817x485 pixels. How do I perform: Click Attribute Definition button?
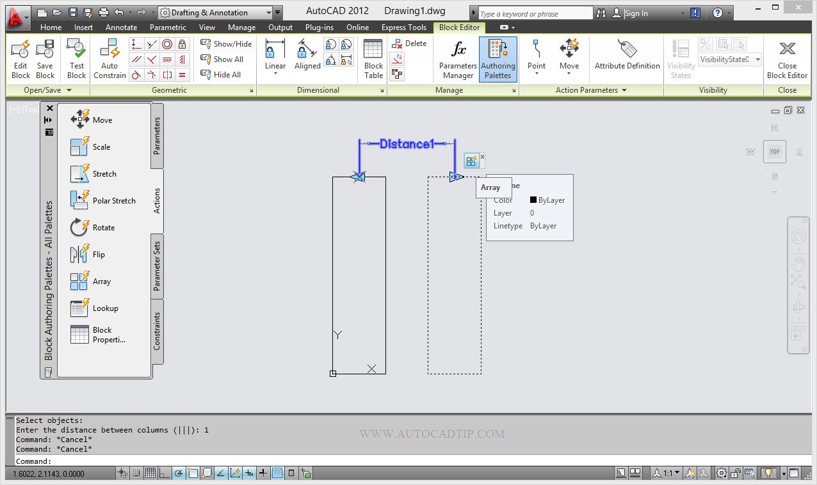point(627,56)
